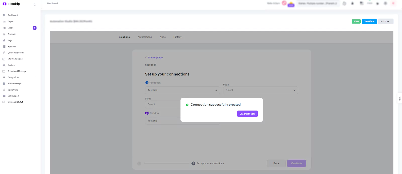
Task: Go to Inbox in sidebar
Action: point(10,28)
